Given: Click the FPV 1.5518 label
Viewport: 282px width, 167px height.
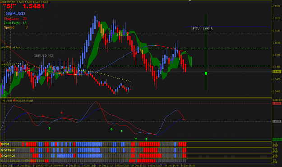Looking at the screenshot, I should tap(203, 29).
